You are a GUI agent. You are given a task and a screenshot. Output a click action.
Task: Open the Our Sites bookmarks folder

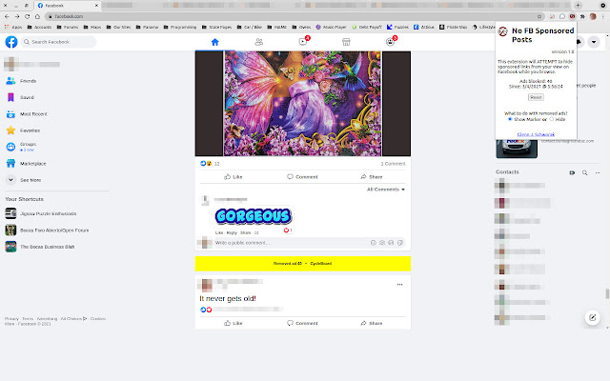pos(118,28)
